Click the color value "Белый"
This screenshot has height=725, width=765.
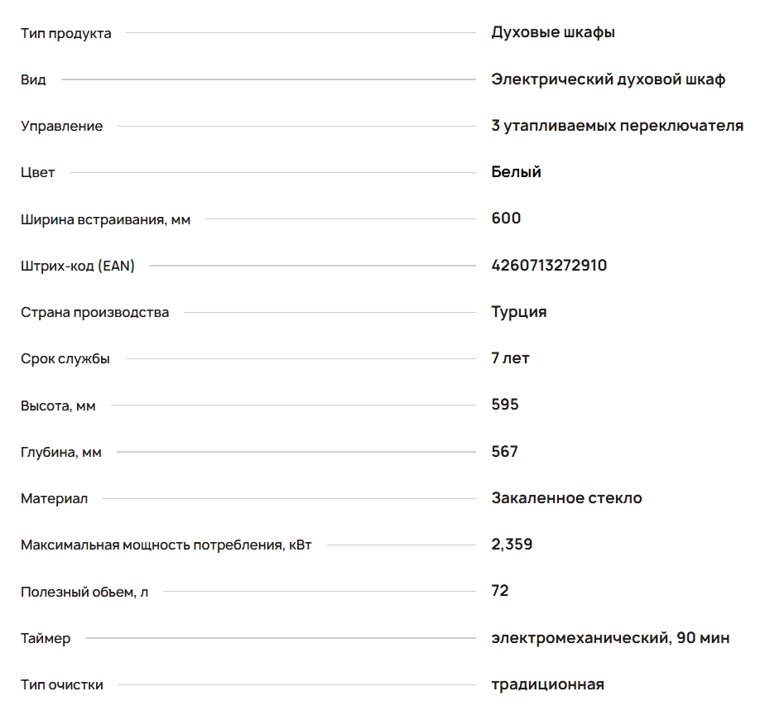point(516,172)
